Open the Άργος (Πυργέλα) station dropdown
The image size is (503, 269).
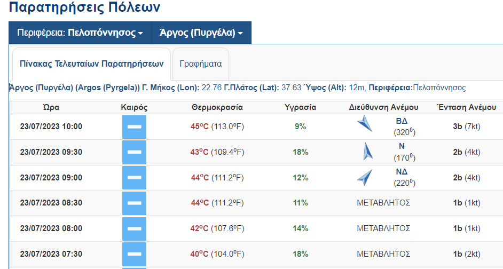201,33
